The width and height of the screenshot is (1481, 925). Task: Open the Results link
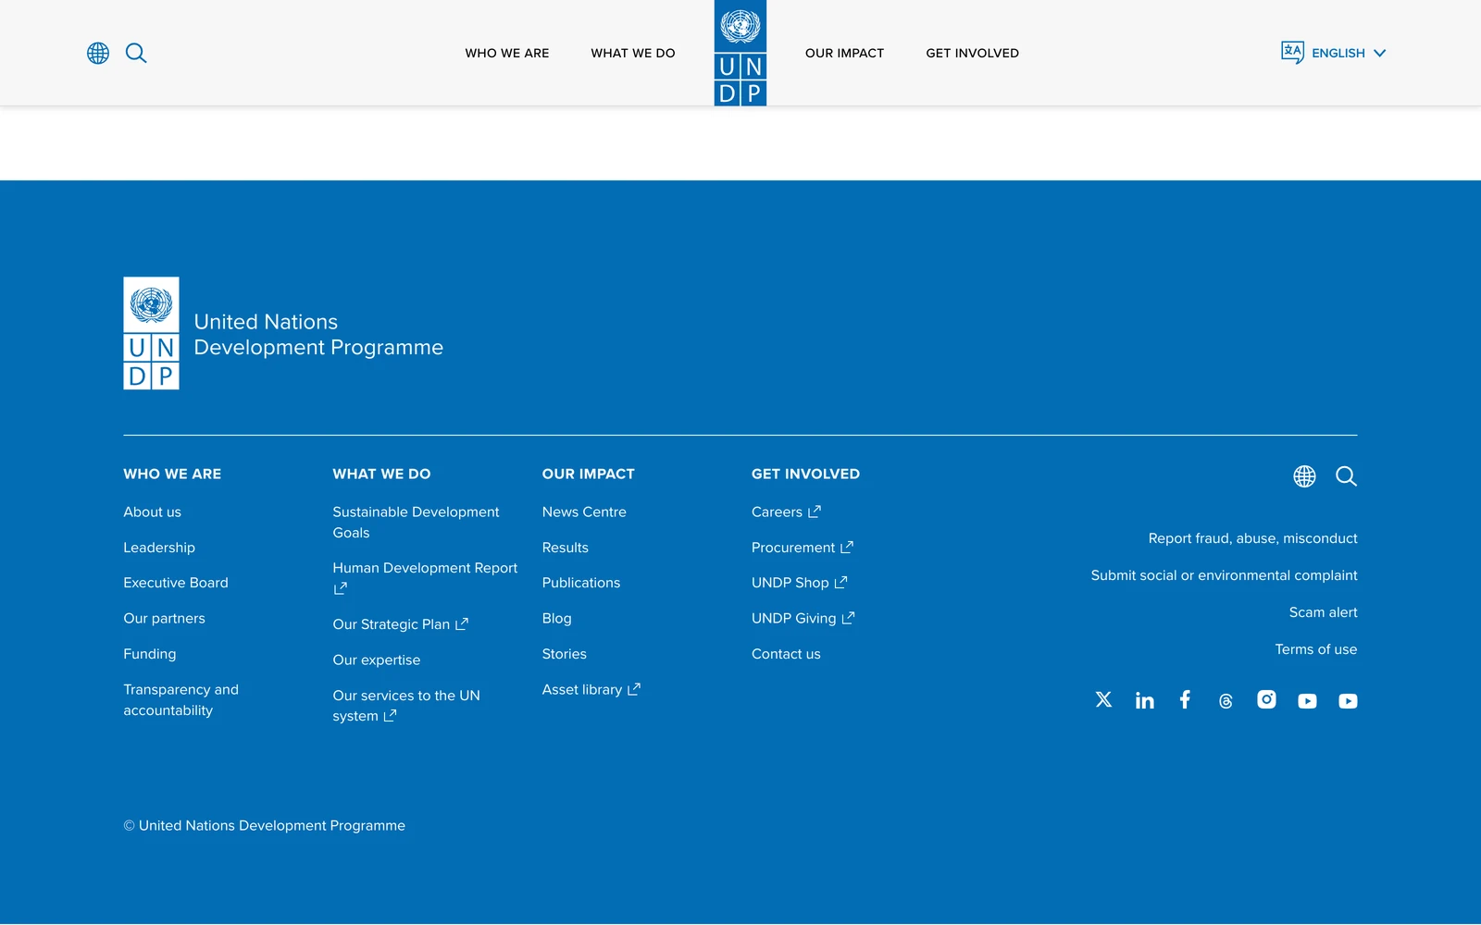pos(565,548)
